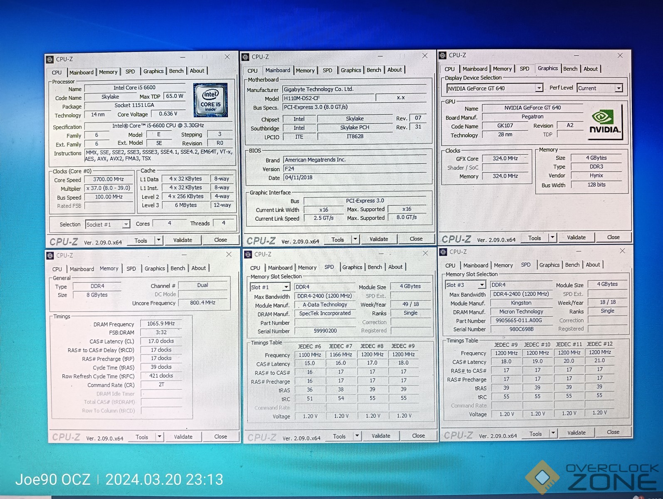Close the Graphics CPU-Z window

pos(620,55)
